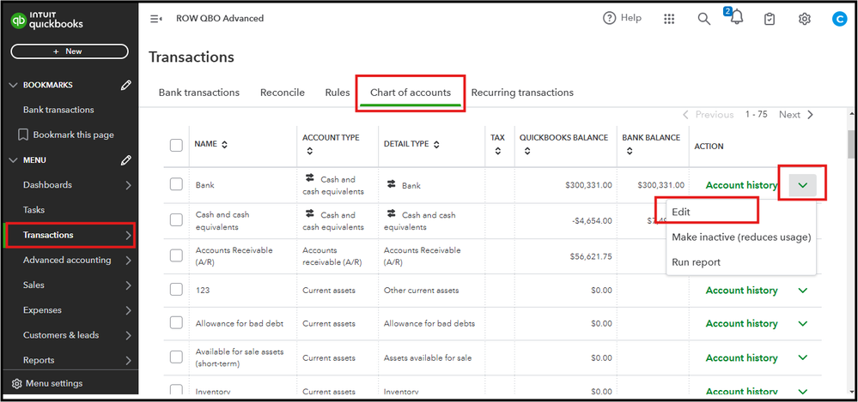Tick the Accounts Receivable row checkbox
Screen dimensions: 858x402
(x=176, y=255)
